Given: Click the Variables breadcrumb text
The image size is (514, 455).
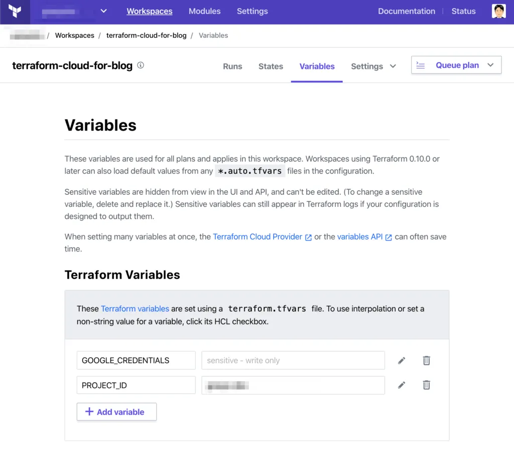Looking at the screenshot, I should [x=213, y=36].
